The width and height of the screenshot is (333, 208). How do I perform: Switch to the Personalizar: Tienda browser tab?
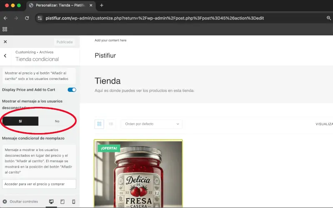[x=61, y=5]
